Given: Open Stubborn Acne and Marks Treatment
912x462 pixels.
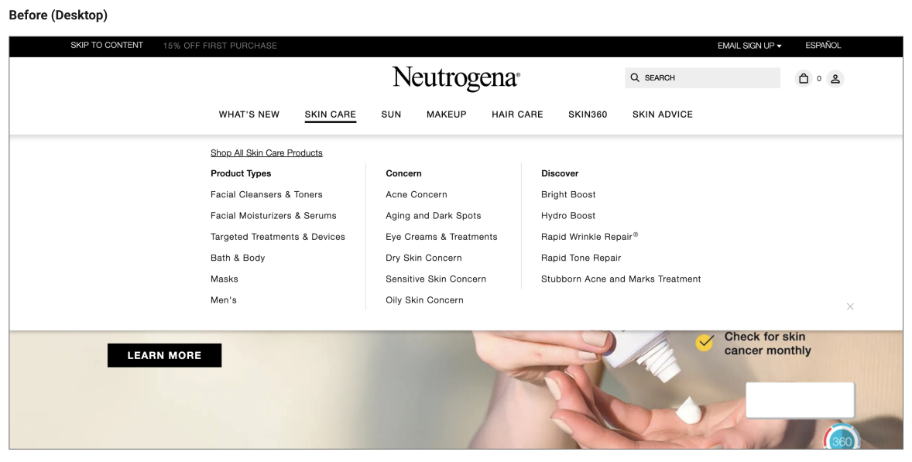Looking at the screenshot, I should click(621, 279).
